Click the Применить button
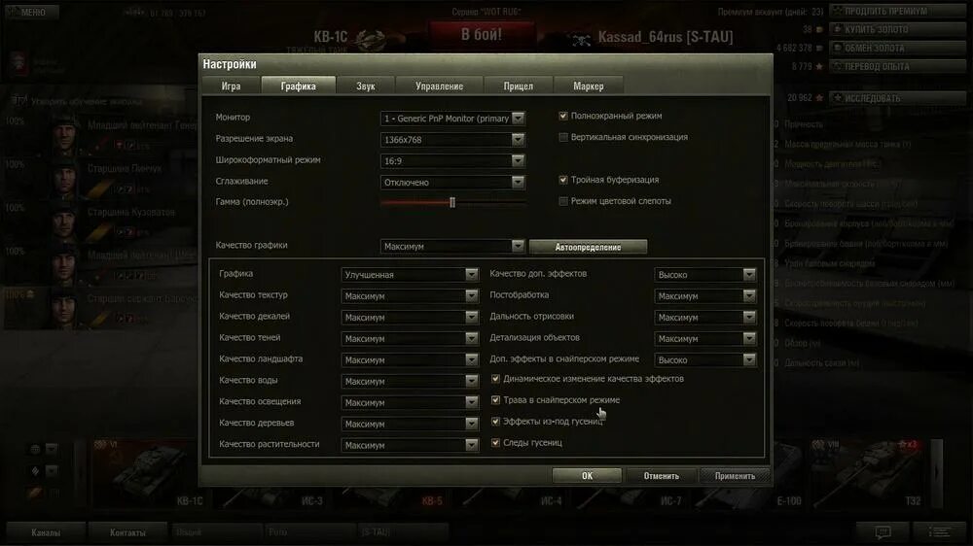The width and height of the screenshot is (973, 546). pos(735,476)
